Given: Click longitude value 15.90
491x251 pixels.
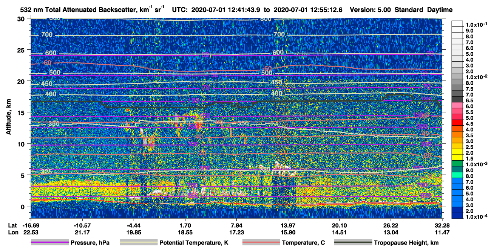Looking at the screenshot, I should (x=288, y=233).
